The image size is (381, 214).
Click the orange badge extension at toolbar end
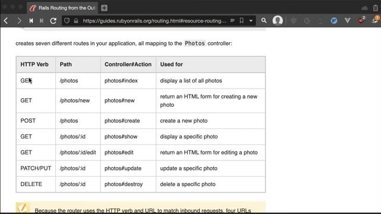(376, 20)
